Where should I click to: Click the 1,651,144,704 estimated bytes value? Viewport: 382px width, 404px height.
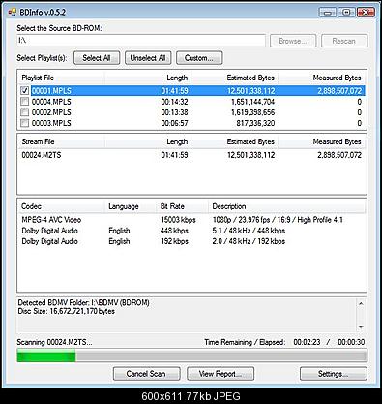(x=252, y=102)
